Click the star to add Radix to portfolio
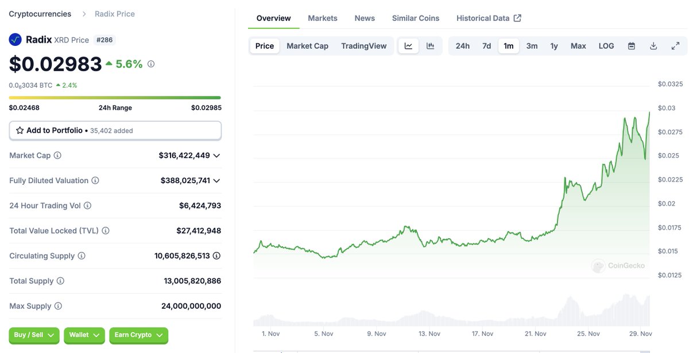The height and width of the screenshot is (353, 689). pyautogui.click(x=19, y=130)
